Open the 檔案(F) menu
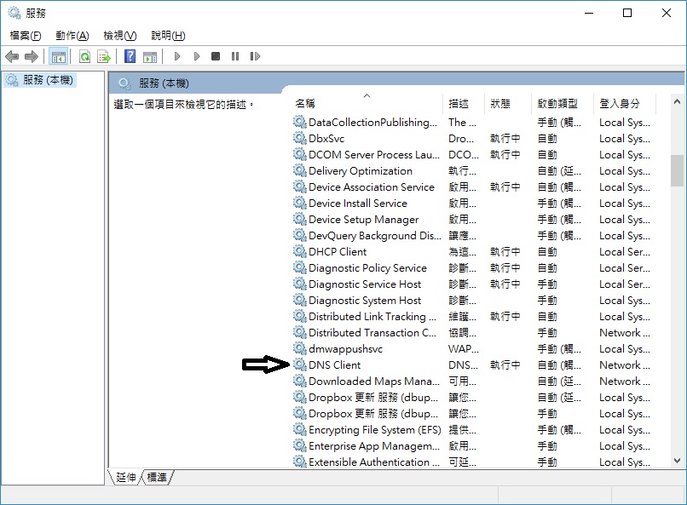This screenshot has height=505, width=687. pyautogui.click(x=26, y=36)
